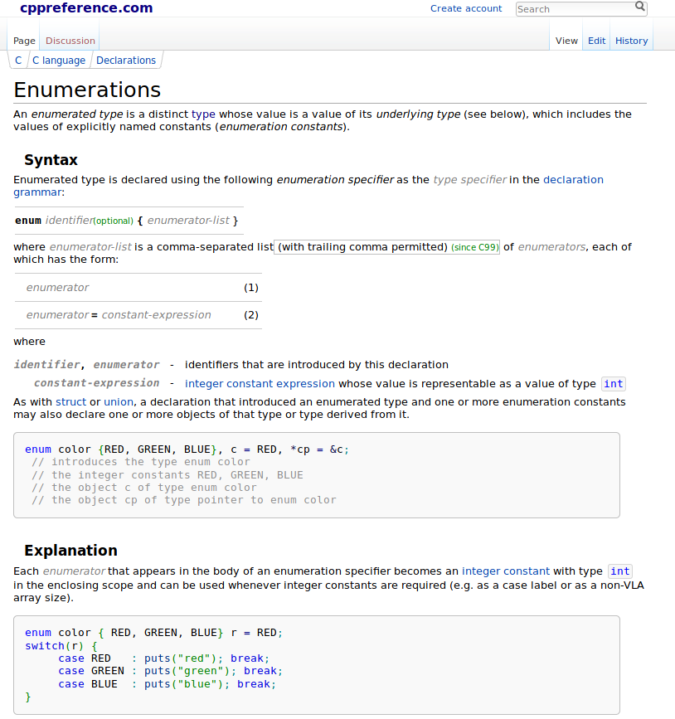Open the Edit tab

pyautogui.click(x=597, y=41)
